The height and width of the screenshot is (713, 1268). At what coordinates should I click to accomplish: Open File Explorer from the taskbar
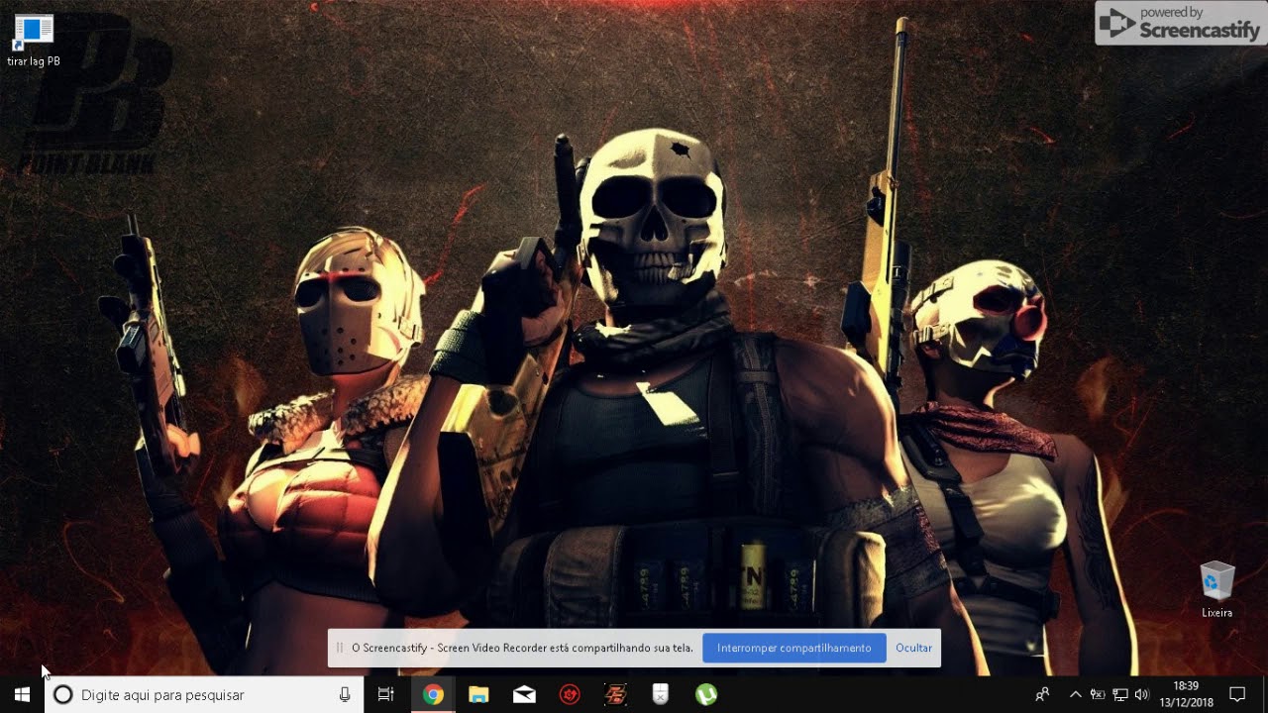478,694
